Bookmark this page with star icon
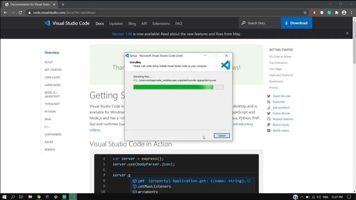Screen dimensions: 356x200 pos(305,13)
